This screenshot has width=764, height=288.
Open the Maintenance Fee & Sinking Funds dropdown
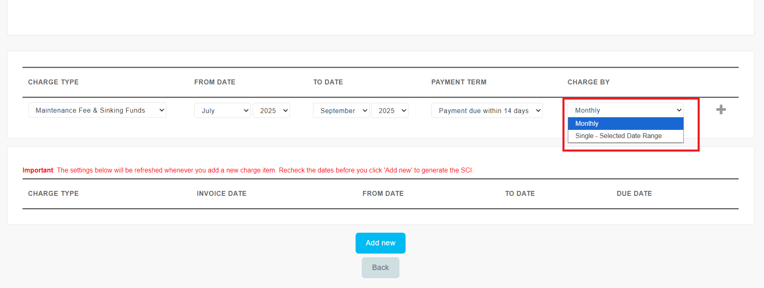click(97, 110)
